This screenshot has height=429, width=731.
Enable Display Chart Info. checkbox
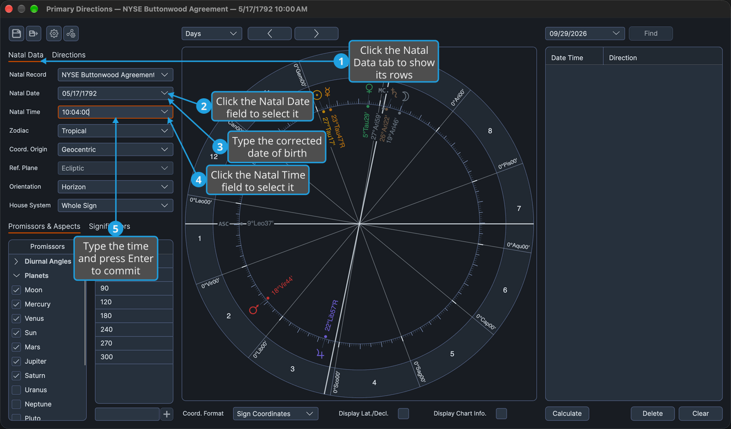[501, 414]
